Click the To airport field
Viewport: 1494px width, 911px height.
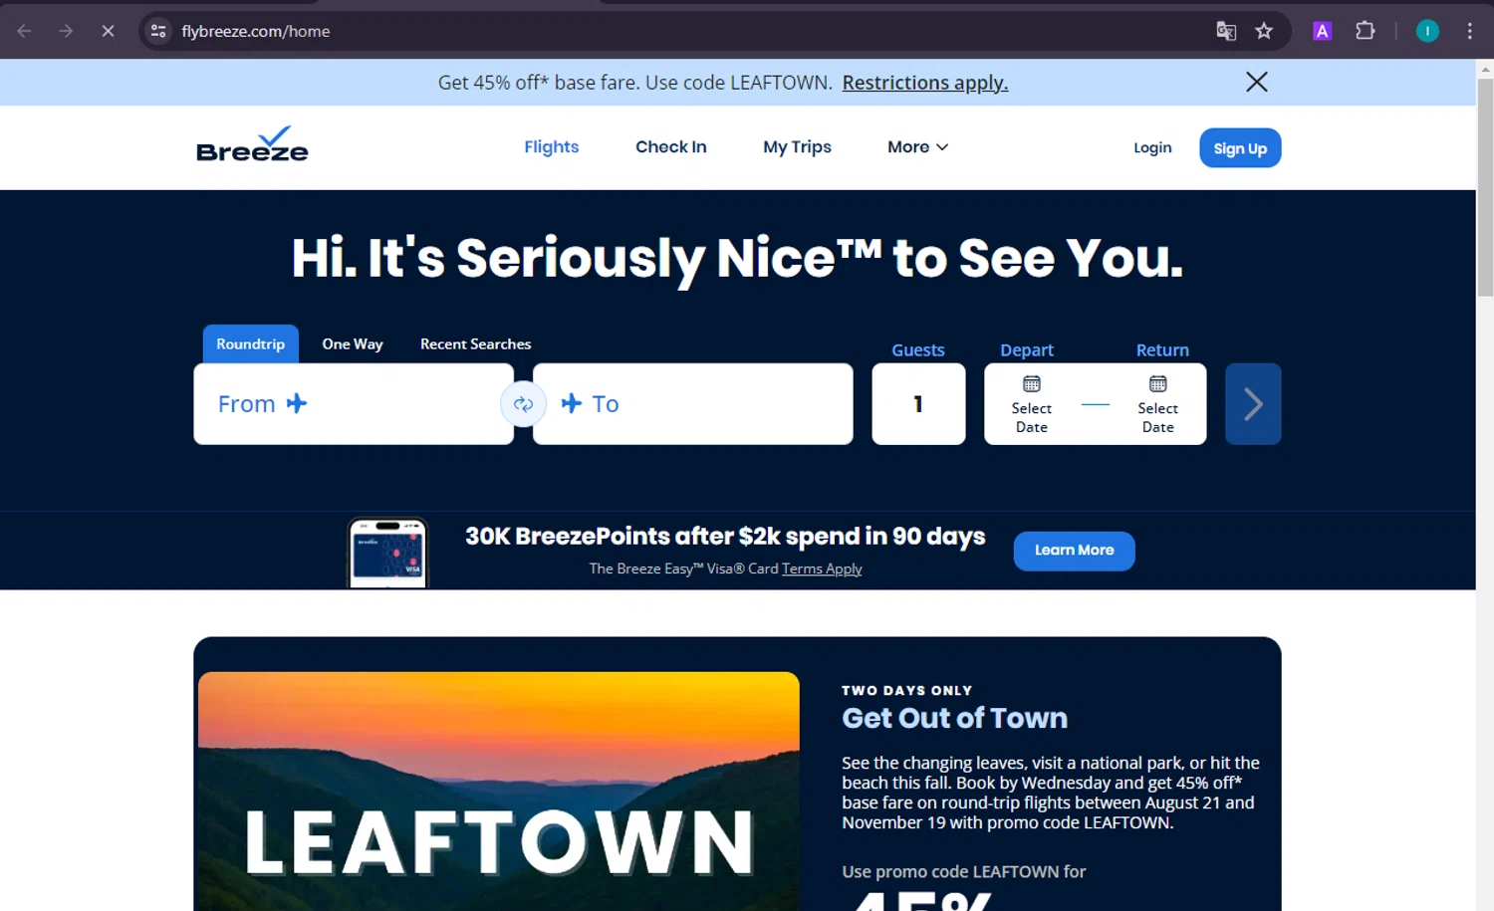point(693,404)
